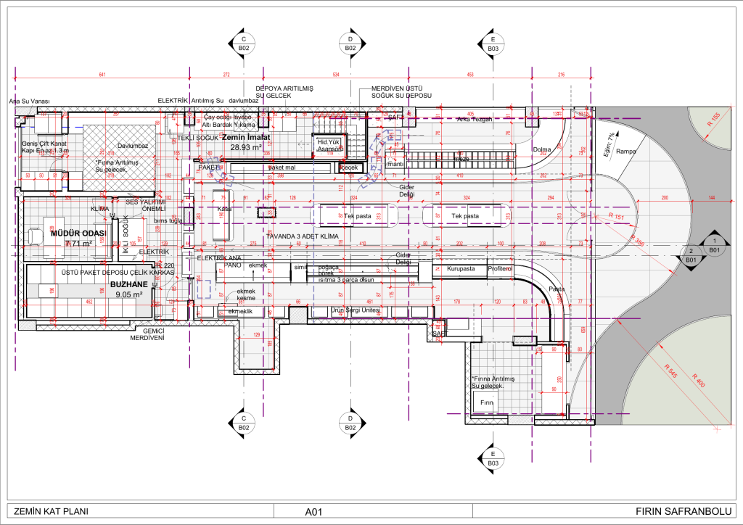Select the elevation marker numbered 1 B01

point(715,245)
